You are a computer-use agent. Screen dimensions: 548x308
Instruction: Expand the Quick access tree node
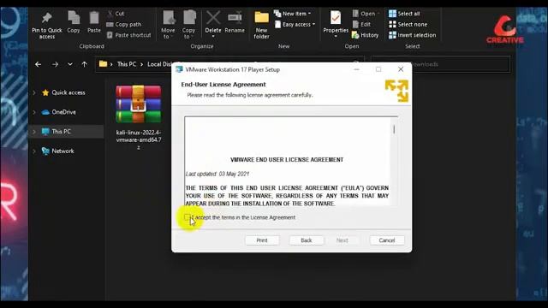pos(34,92)
